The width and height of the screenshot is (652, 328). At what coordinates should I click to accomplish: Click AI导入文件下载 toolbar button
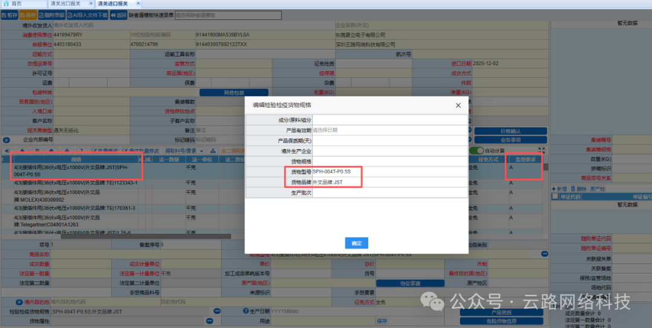coord(88,15)
